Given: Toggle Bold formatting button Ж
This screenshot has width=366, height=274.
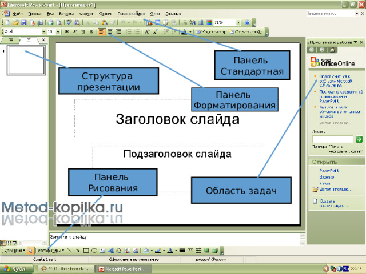Looking at the screenshot, I should (x=67, y=32).
